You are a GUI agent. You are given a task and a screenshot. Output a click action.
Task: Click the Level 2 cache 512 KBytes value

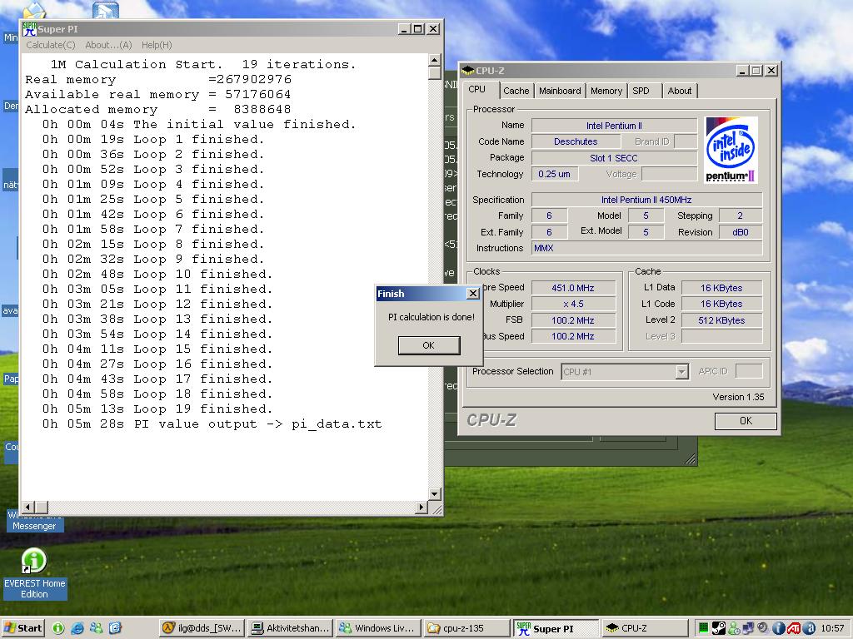coord(721,320)
